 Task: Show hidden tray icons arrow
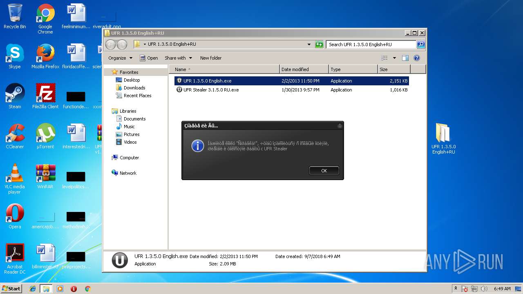[456, 288]
